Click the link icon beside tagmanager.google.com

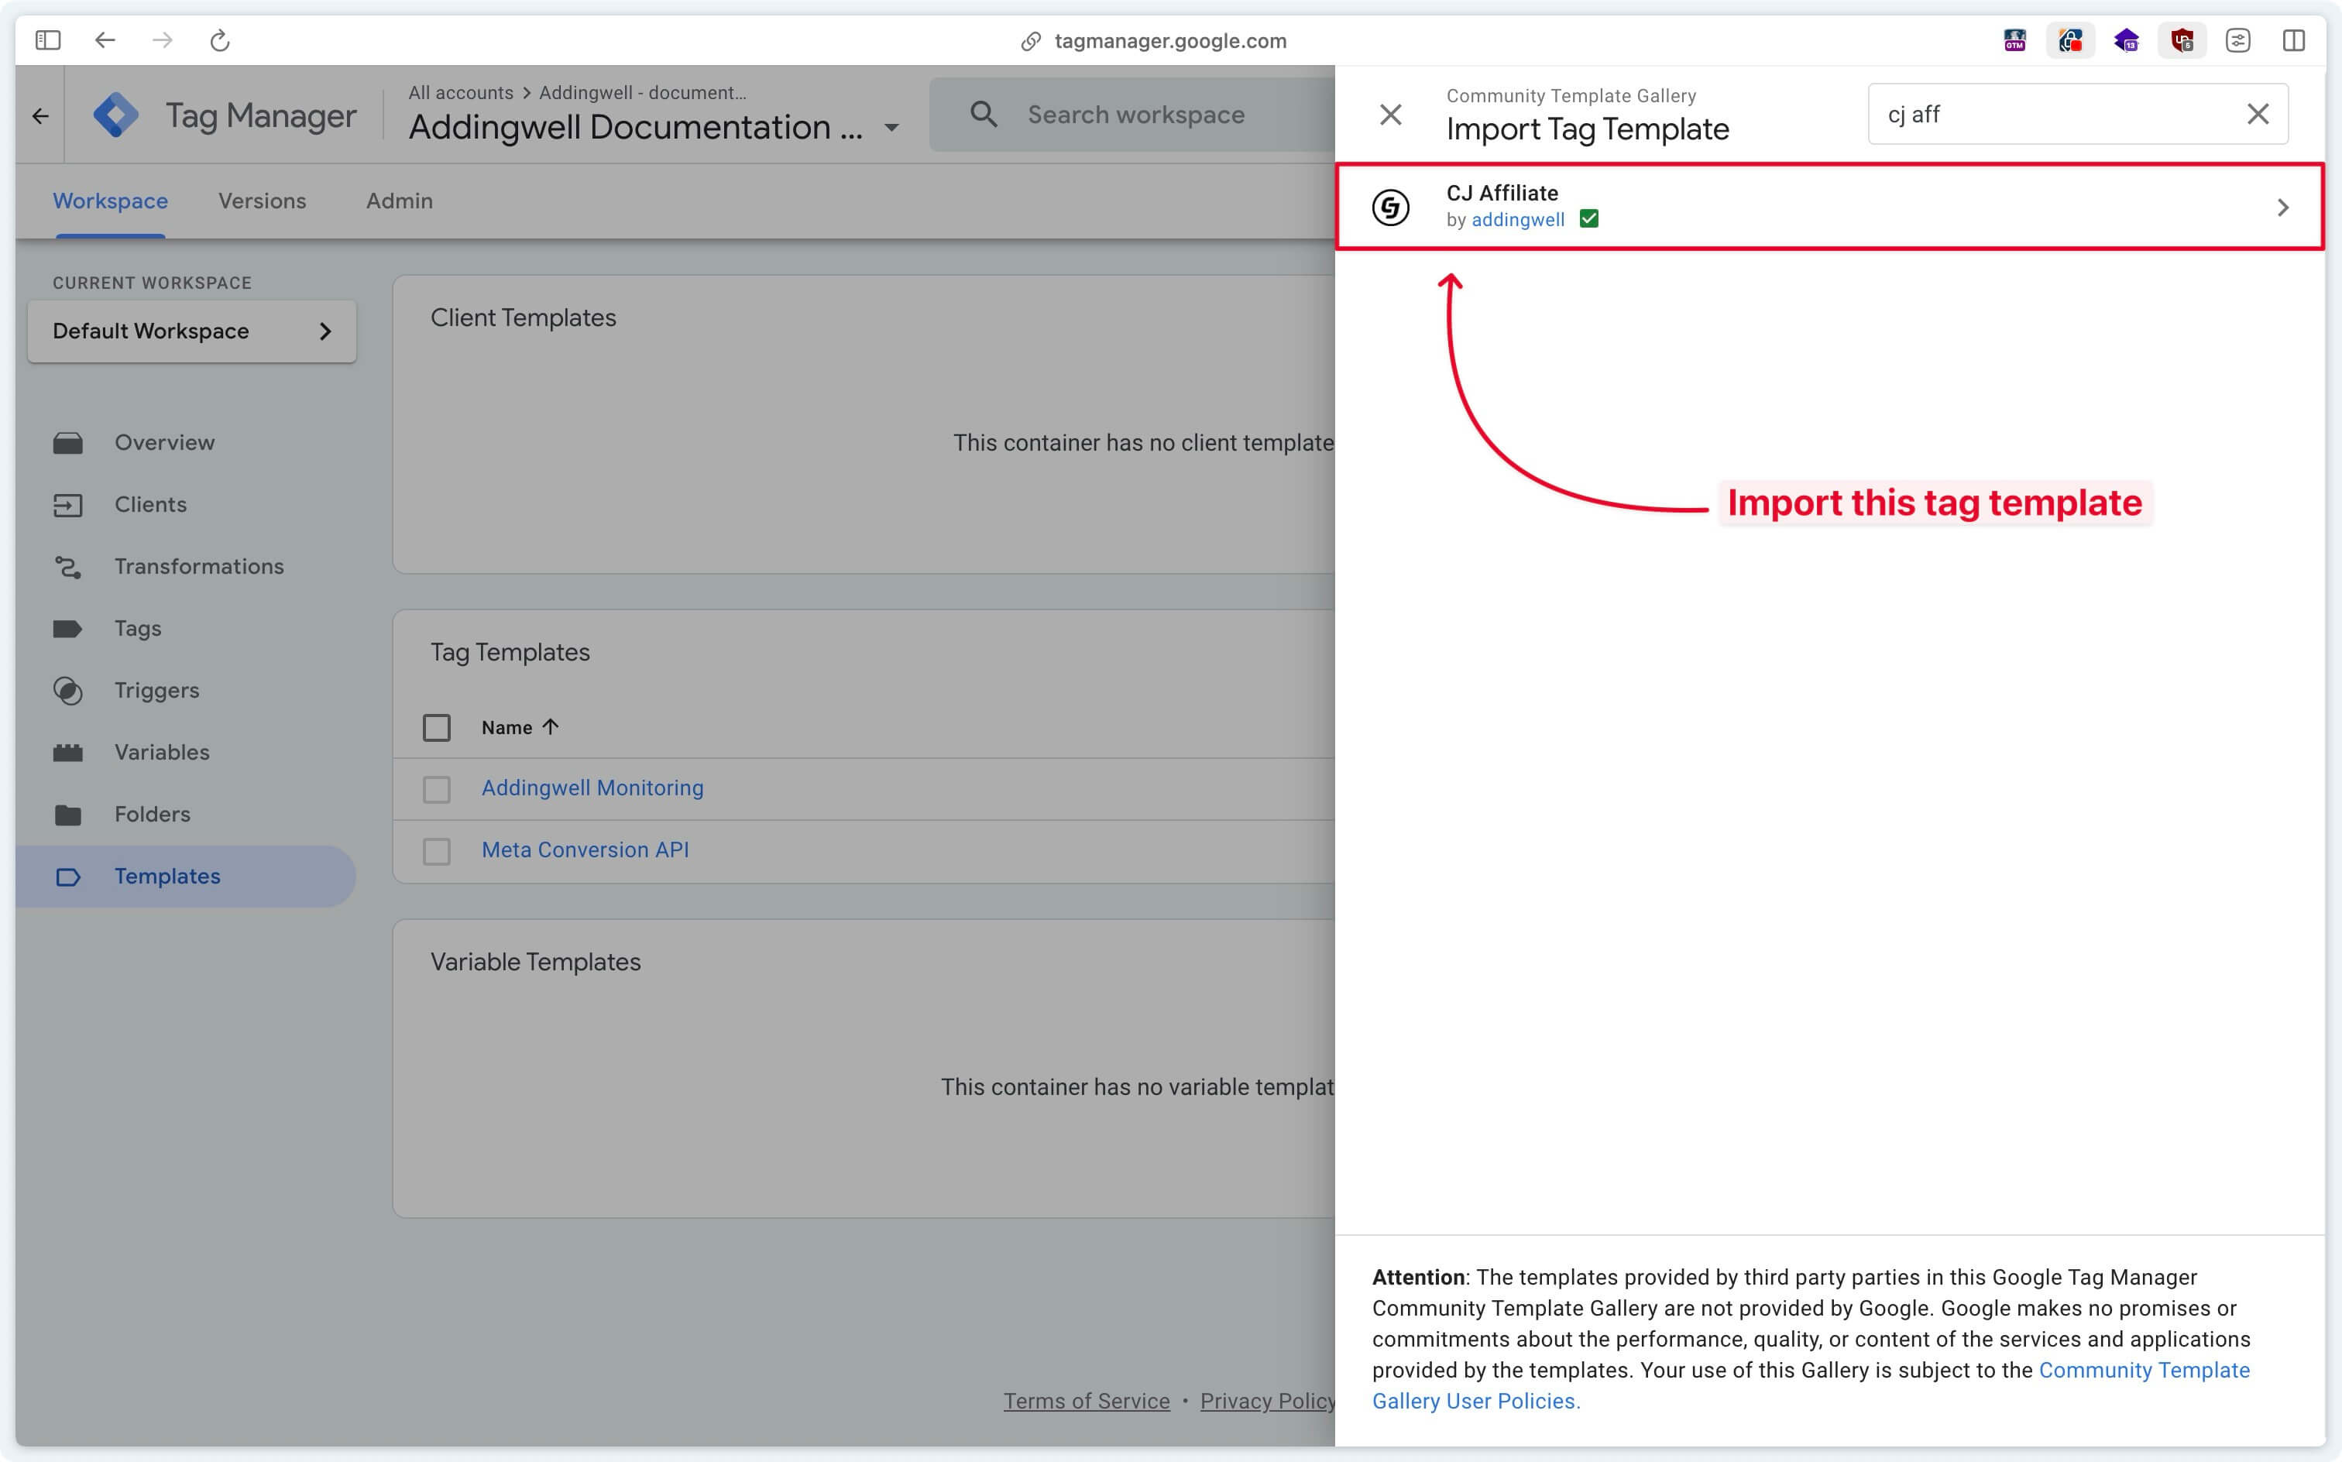tap(1031, 40)
